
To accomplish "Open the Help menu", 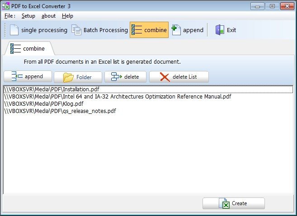I will pos(67,16).
